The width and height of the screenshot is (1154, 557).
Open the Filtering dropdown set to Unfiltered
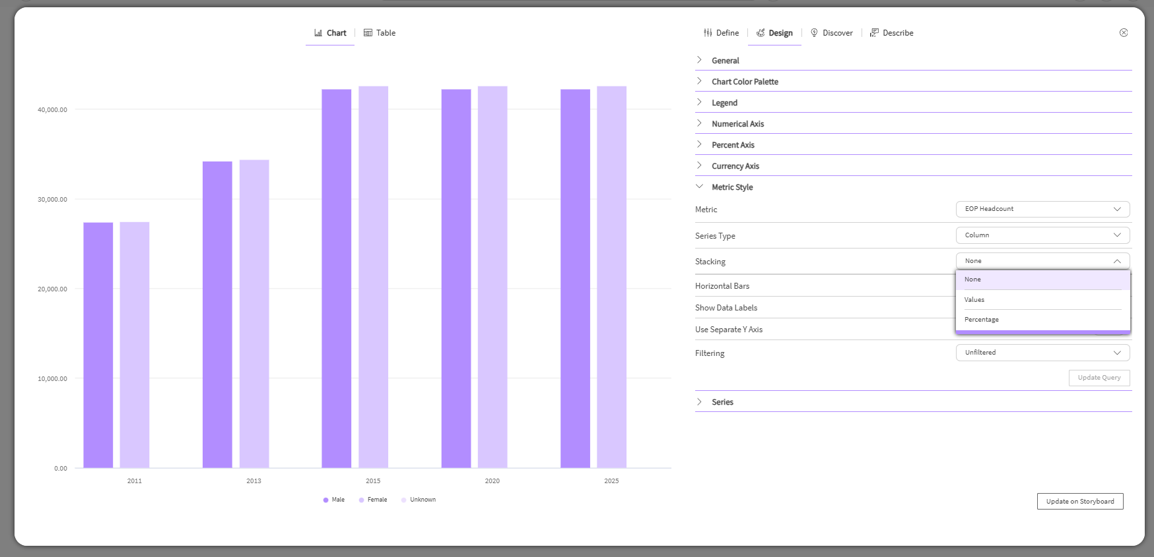pos(1042,353)
